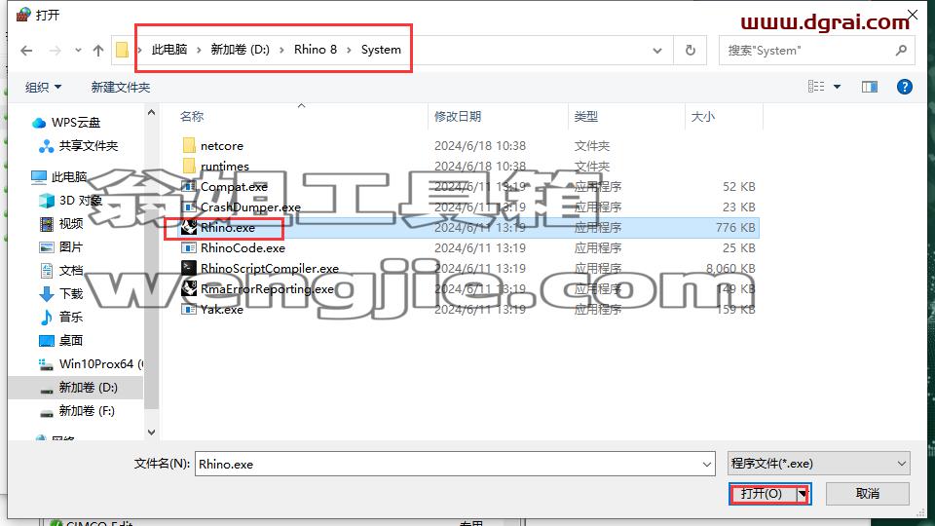Viewport: 935px width, 526px height.
Task: Click 新加卷 (D:) in the address path
Action: click(241, 50)
